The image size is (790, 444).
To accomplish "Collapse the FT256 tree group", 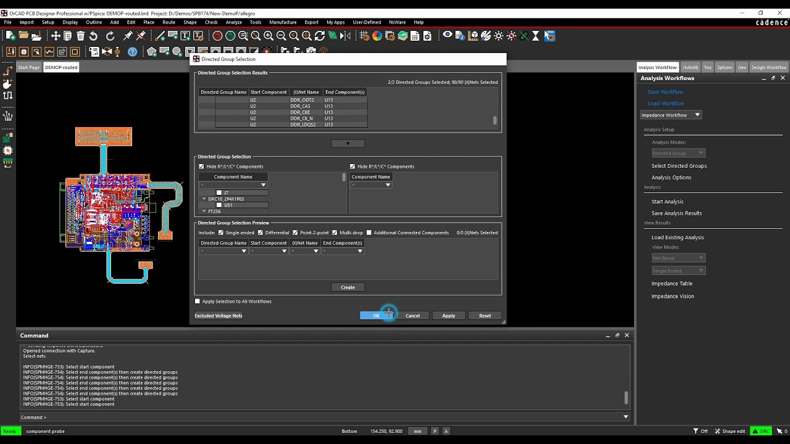I will pos(204,212).
